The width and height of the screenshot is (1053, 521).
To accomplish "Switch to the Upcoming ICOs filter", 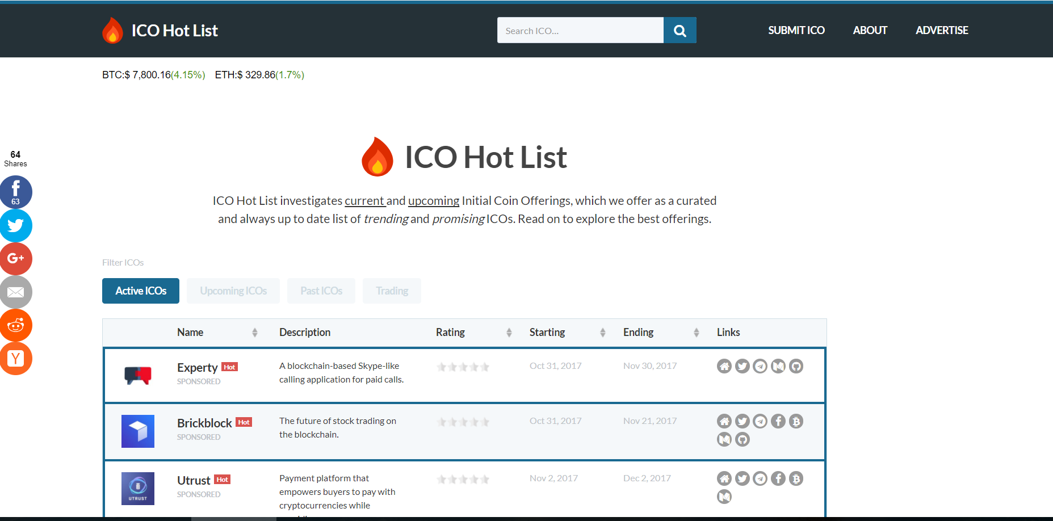I will [233, 291].
